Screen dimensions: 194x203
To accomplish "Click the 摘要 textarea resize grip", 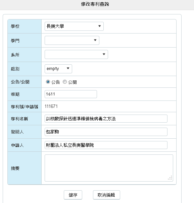I will coord(170,178).
